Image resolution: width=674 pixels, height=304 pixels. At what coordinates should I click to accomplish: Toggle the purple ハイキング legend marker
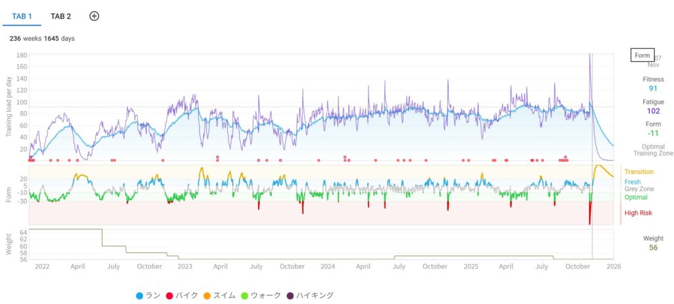click(x=292, y=295)
